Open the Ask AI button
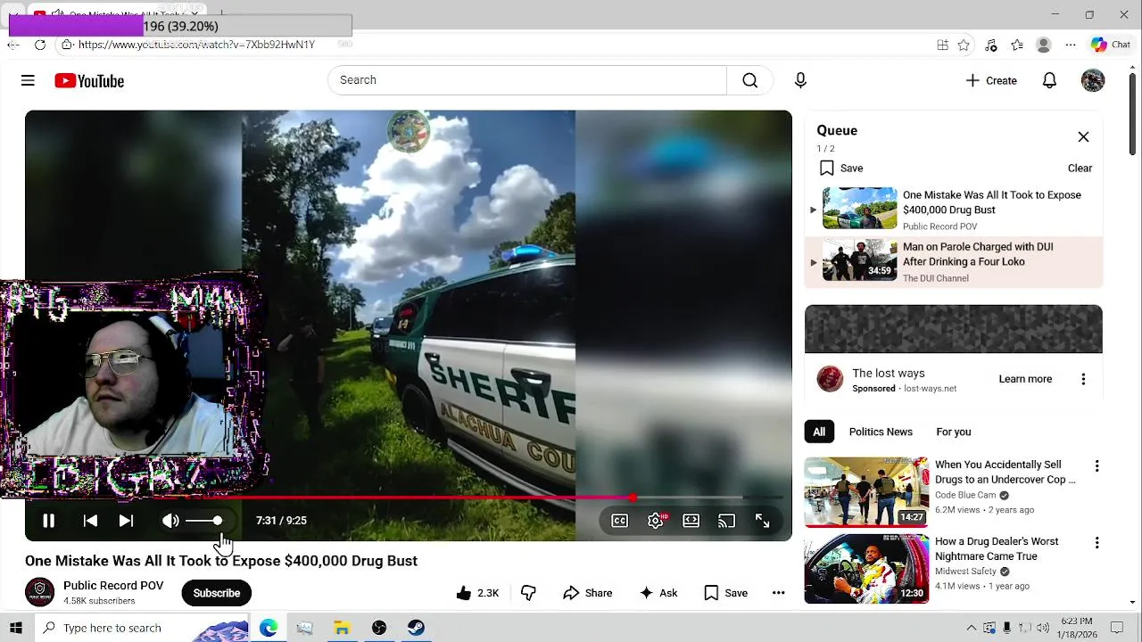Image resolution: width=1142 pixels, height=642 pixels. tap(658, 593)
